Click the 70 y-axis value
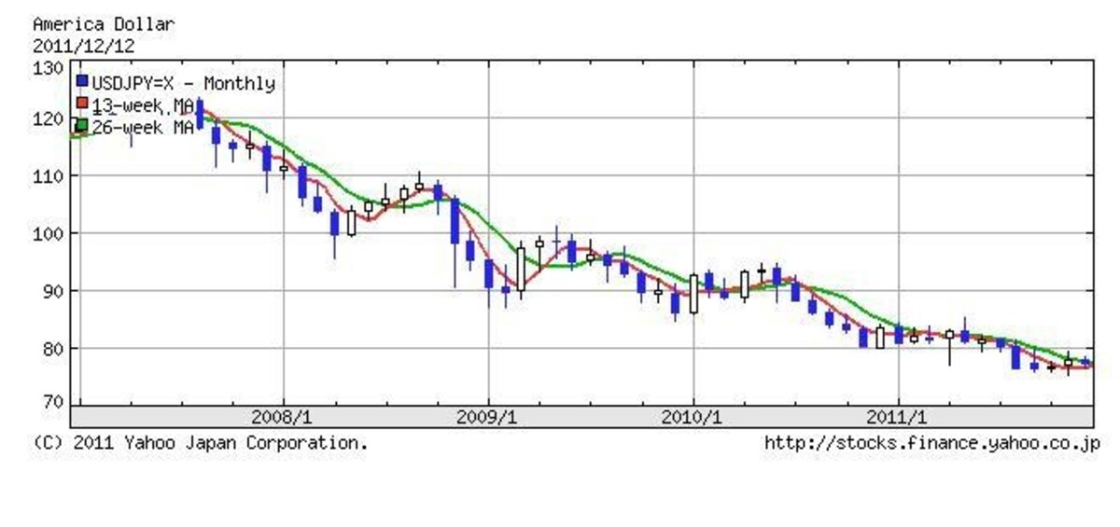Screen dimensions: 1120x527 point(52,402)
